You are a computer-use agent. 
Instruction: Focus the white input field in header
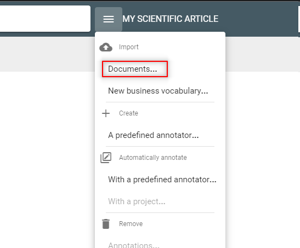[45, 19]
